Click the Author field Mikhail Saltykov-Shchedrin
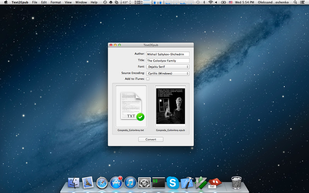Screen dimensions: 309x193 tap(168, 54)
